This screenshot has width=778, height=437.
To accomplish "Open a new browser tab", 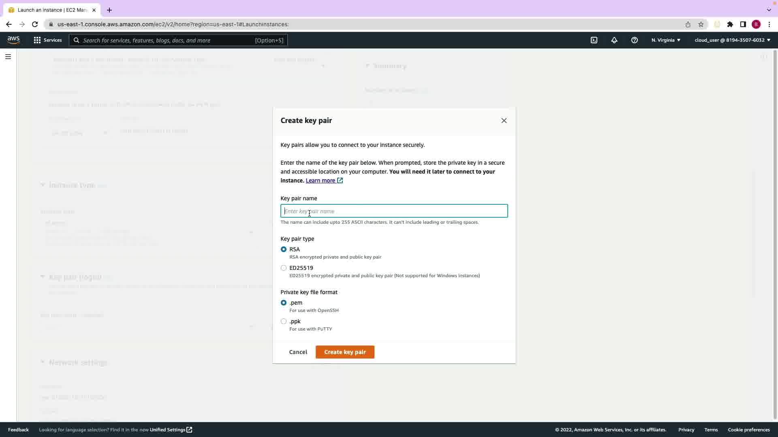I will pyautogui.click(x=109, y=10).
